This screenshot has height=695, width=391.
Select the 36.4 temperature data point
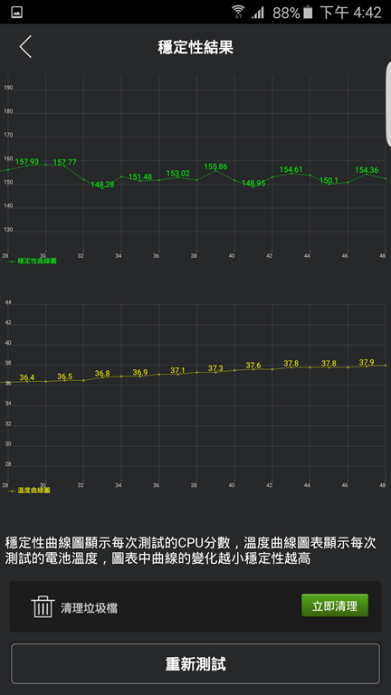coord(27,377)
